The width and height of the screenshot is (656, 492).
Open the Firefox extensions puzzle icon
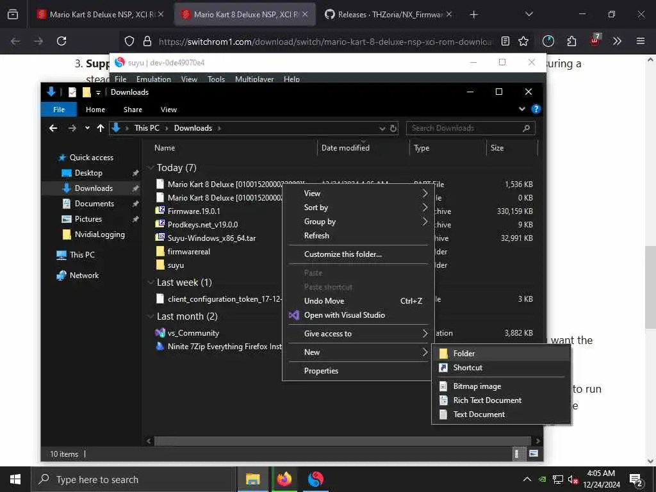(x=571, y=41)
